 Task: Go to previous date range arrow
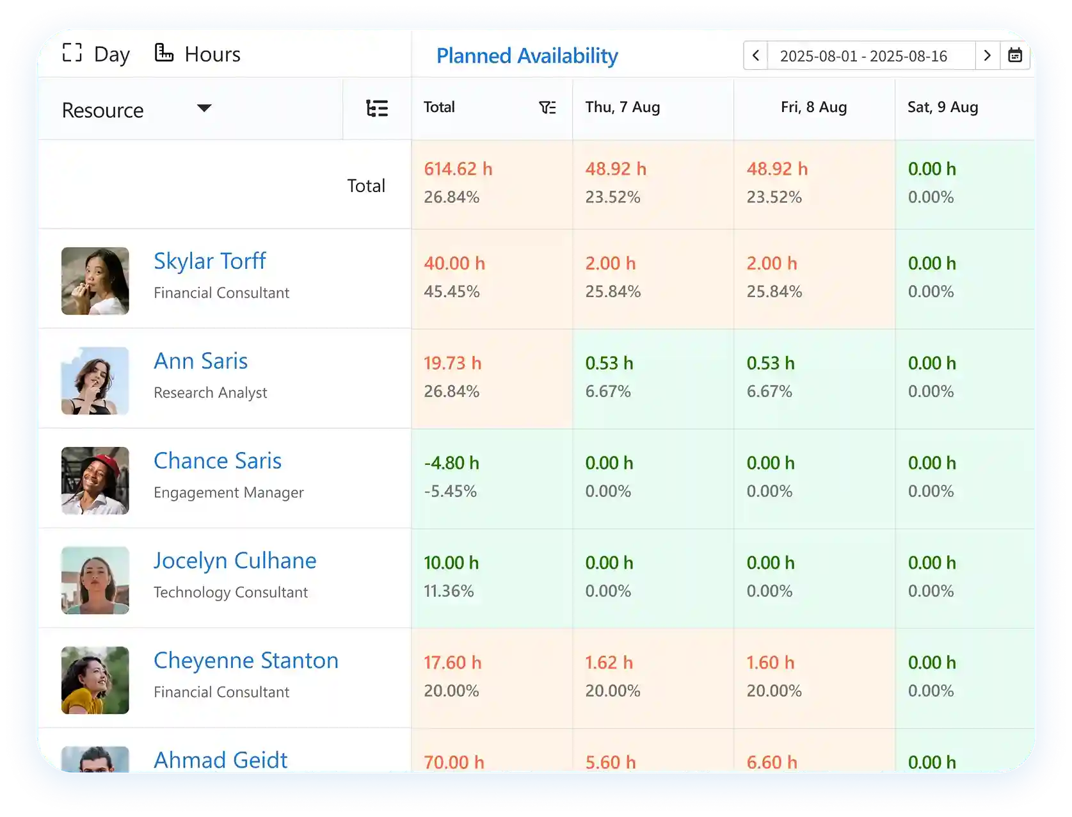[756, 56]
